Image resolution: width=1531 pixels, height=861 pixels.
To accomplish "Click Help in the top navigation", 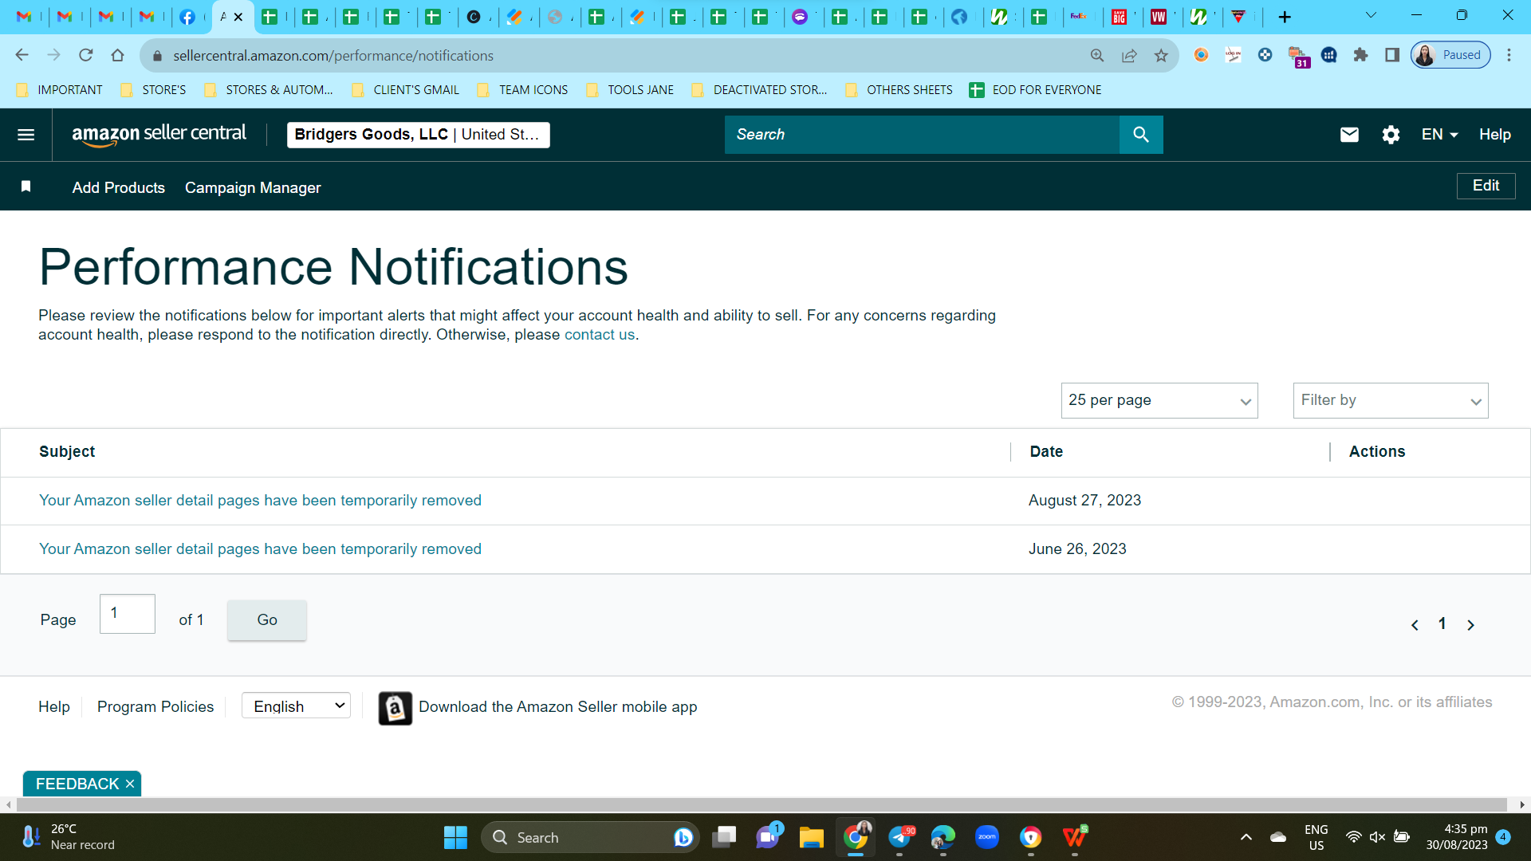I will click(1495, 135).
